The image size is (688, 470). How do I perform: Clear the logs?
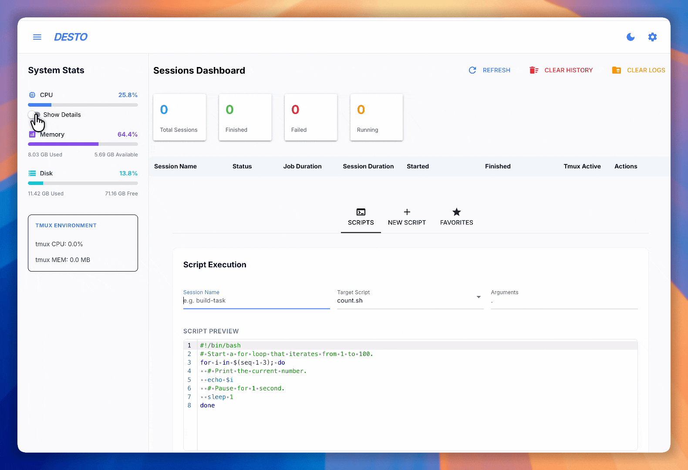[638, 70]
